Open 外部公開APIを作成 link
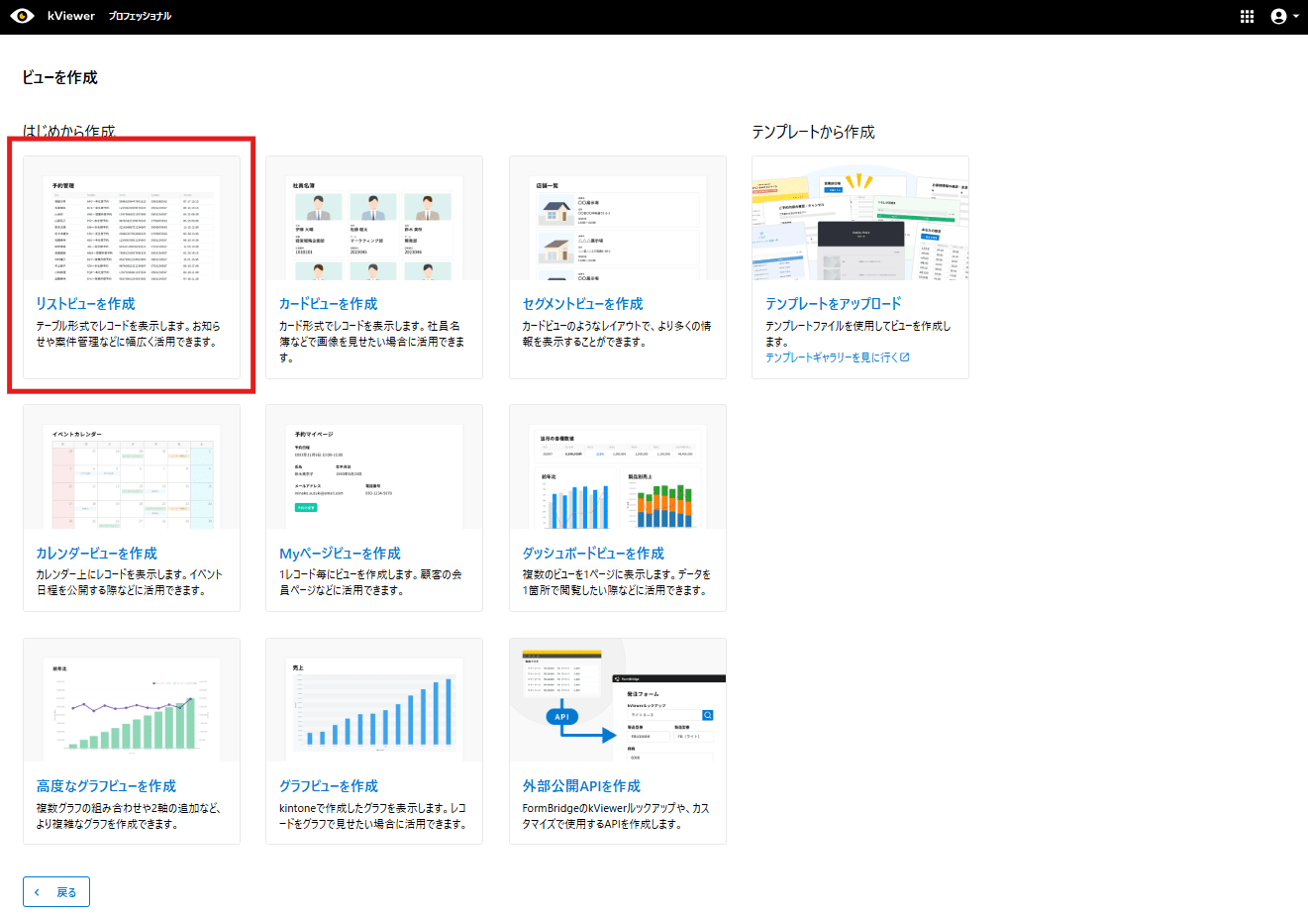Image resolution: width=1308 pixels, height=917 pixels. coord(581,785)
